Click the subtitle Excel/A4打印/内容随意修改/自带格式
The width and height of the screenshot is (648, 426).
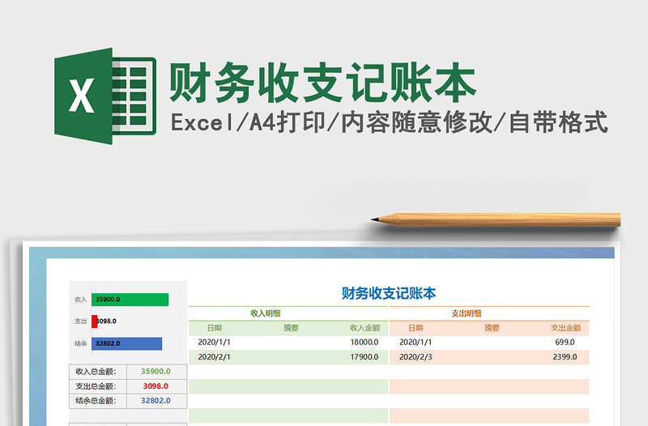point(389,122)
